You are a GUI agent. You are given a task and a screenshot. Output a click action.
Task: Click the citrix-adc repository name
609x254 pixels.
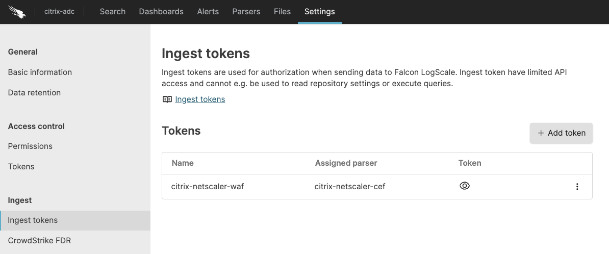(x=59, y=12)
